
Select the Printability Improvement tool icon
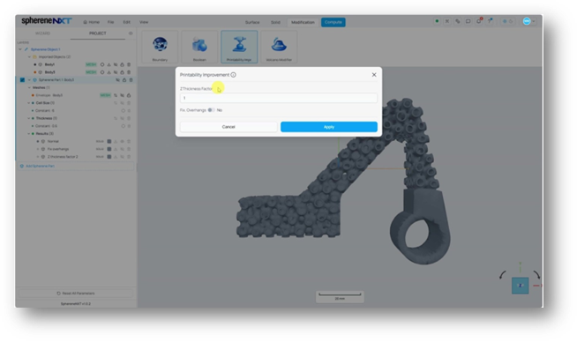click(x=239, y=47)
